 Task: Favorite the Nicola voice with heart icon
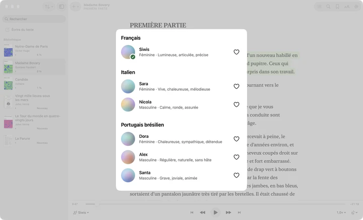(236, 104)
